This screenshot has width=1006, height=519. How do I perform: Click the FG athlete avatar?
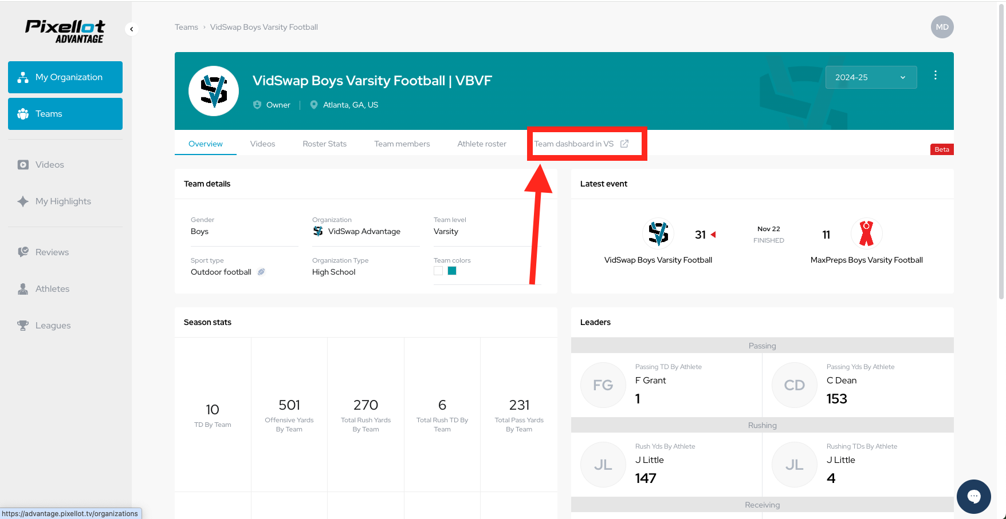[x=603, y=385]
